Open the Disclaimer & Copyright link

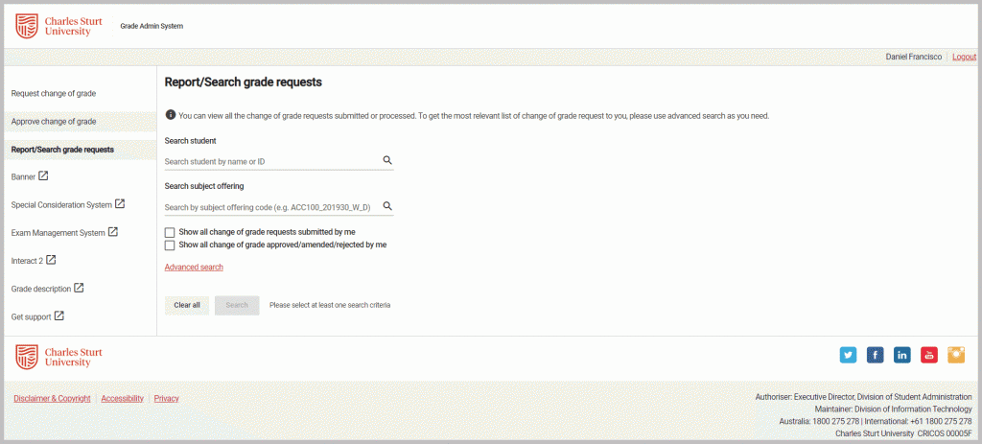pyautogui.click(x=52, y=398)
